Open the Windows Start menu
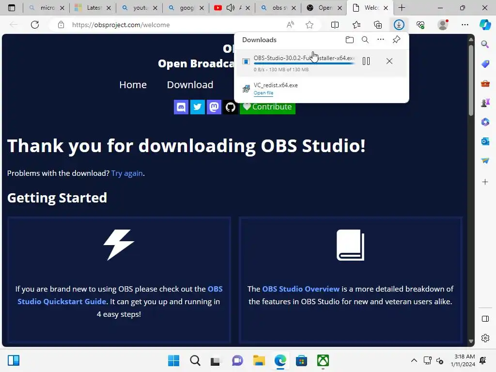The width and height of the screenshot is (496, 372). (x=173, y=360)
